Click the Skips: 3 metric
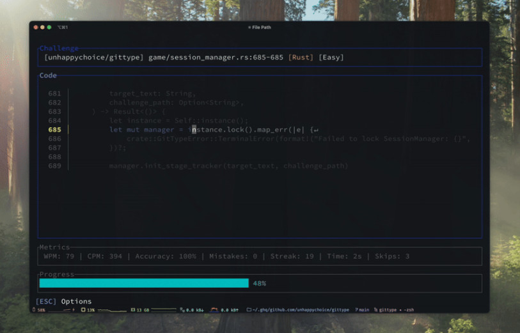The width and height of the screenshot is (520, 333). 392,256
